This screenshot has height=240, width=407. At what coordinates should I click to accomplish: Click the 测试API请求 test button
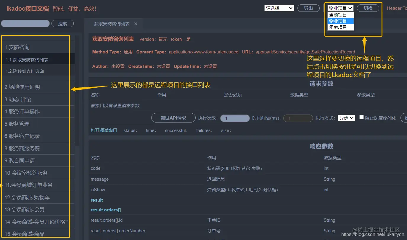[x=173, y=117]
